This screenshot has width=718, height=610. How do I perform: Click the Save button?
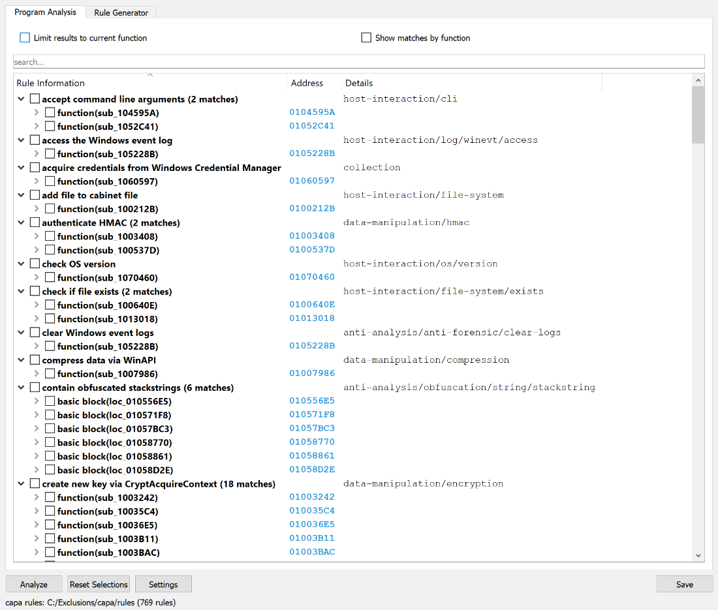pos(684,584)
